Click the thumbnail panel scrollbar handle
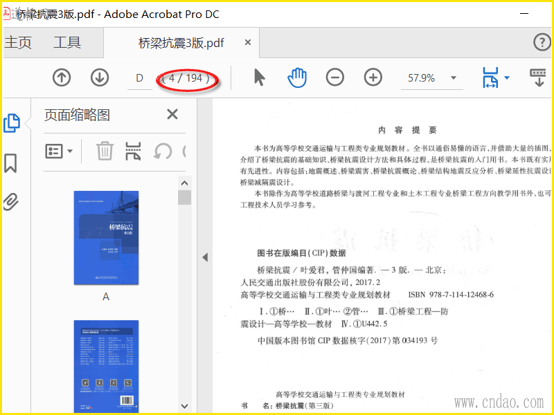Viewport: 554px width, 415px height. click(x=184, y=198)
